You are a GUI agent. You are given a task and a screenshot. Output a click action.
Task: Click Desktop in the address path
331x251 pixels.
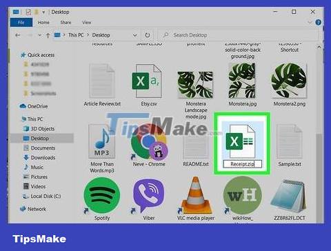(x=101, y=35)
